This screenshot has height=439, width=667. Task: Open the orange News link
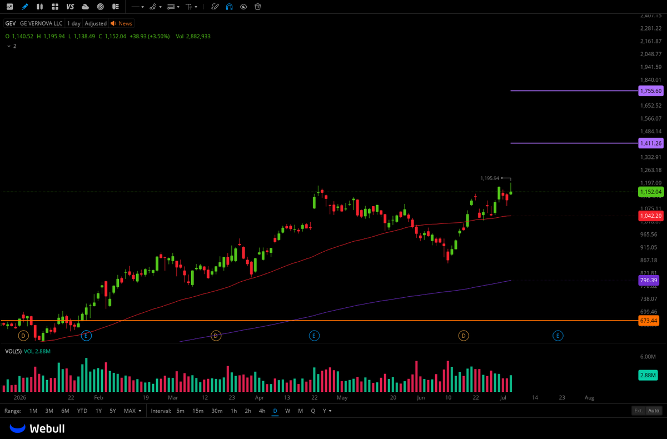point(122,23)
